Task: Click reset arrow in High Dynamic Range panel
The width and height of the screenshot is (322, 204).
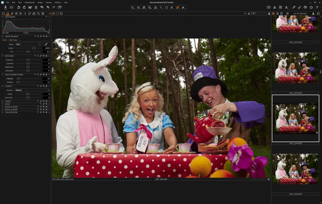Action: 44,75
